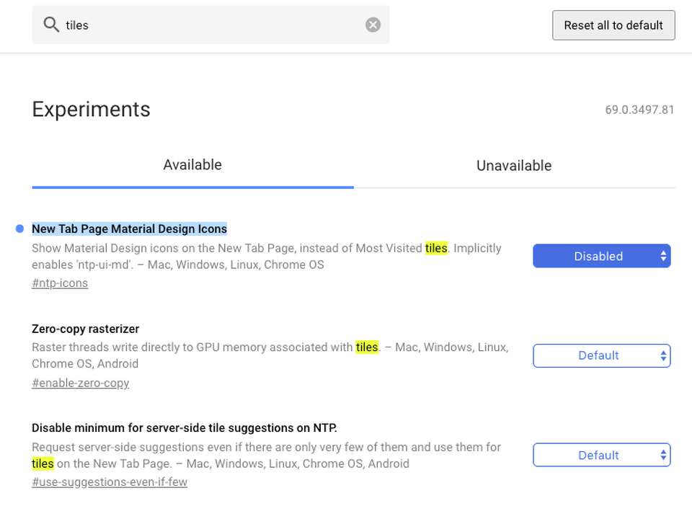This screenshot has height=519, width=692.
Task: Click the #use-suggestions-even-if-few link
Action: coord(110,482)
